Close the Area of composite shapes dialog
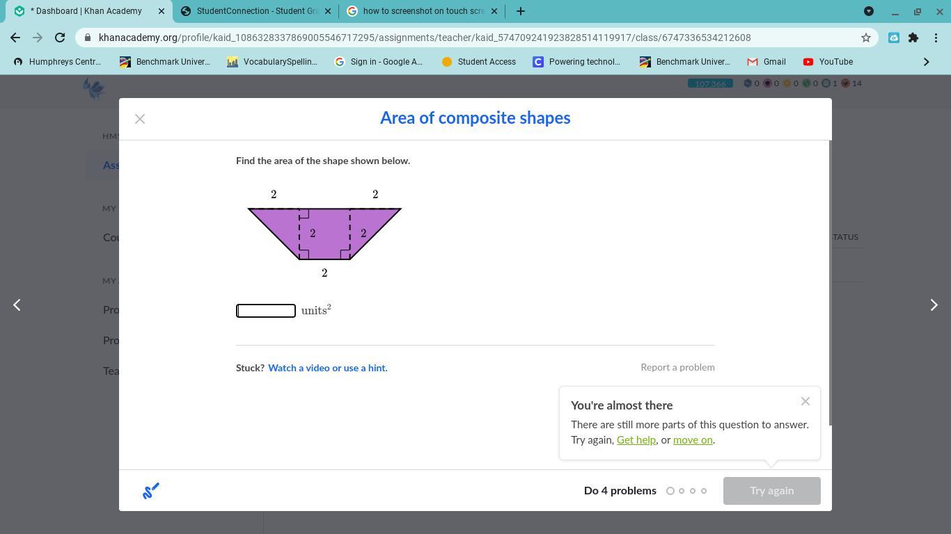 (x=140, y=119)
